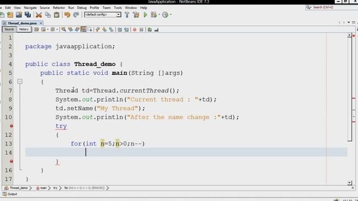Cut selection with the scissors icon
The width and height of the screenshot is (358, 201).
tap(39, 15)
